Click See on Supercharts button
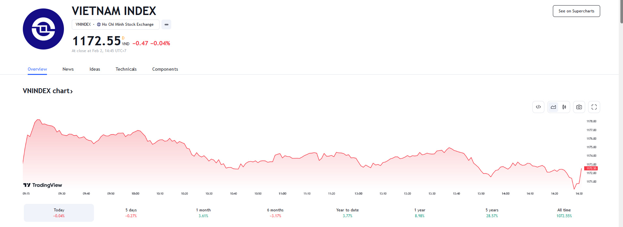This screenshot has width=623, height=227. tap(576, 11)
